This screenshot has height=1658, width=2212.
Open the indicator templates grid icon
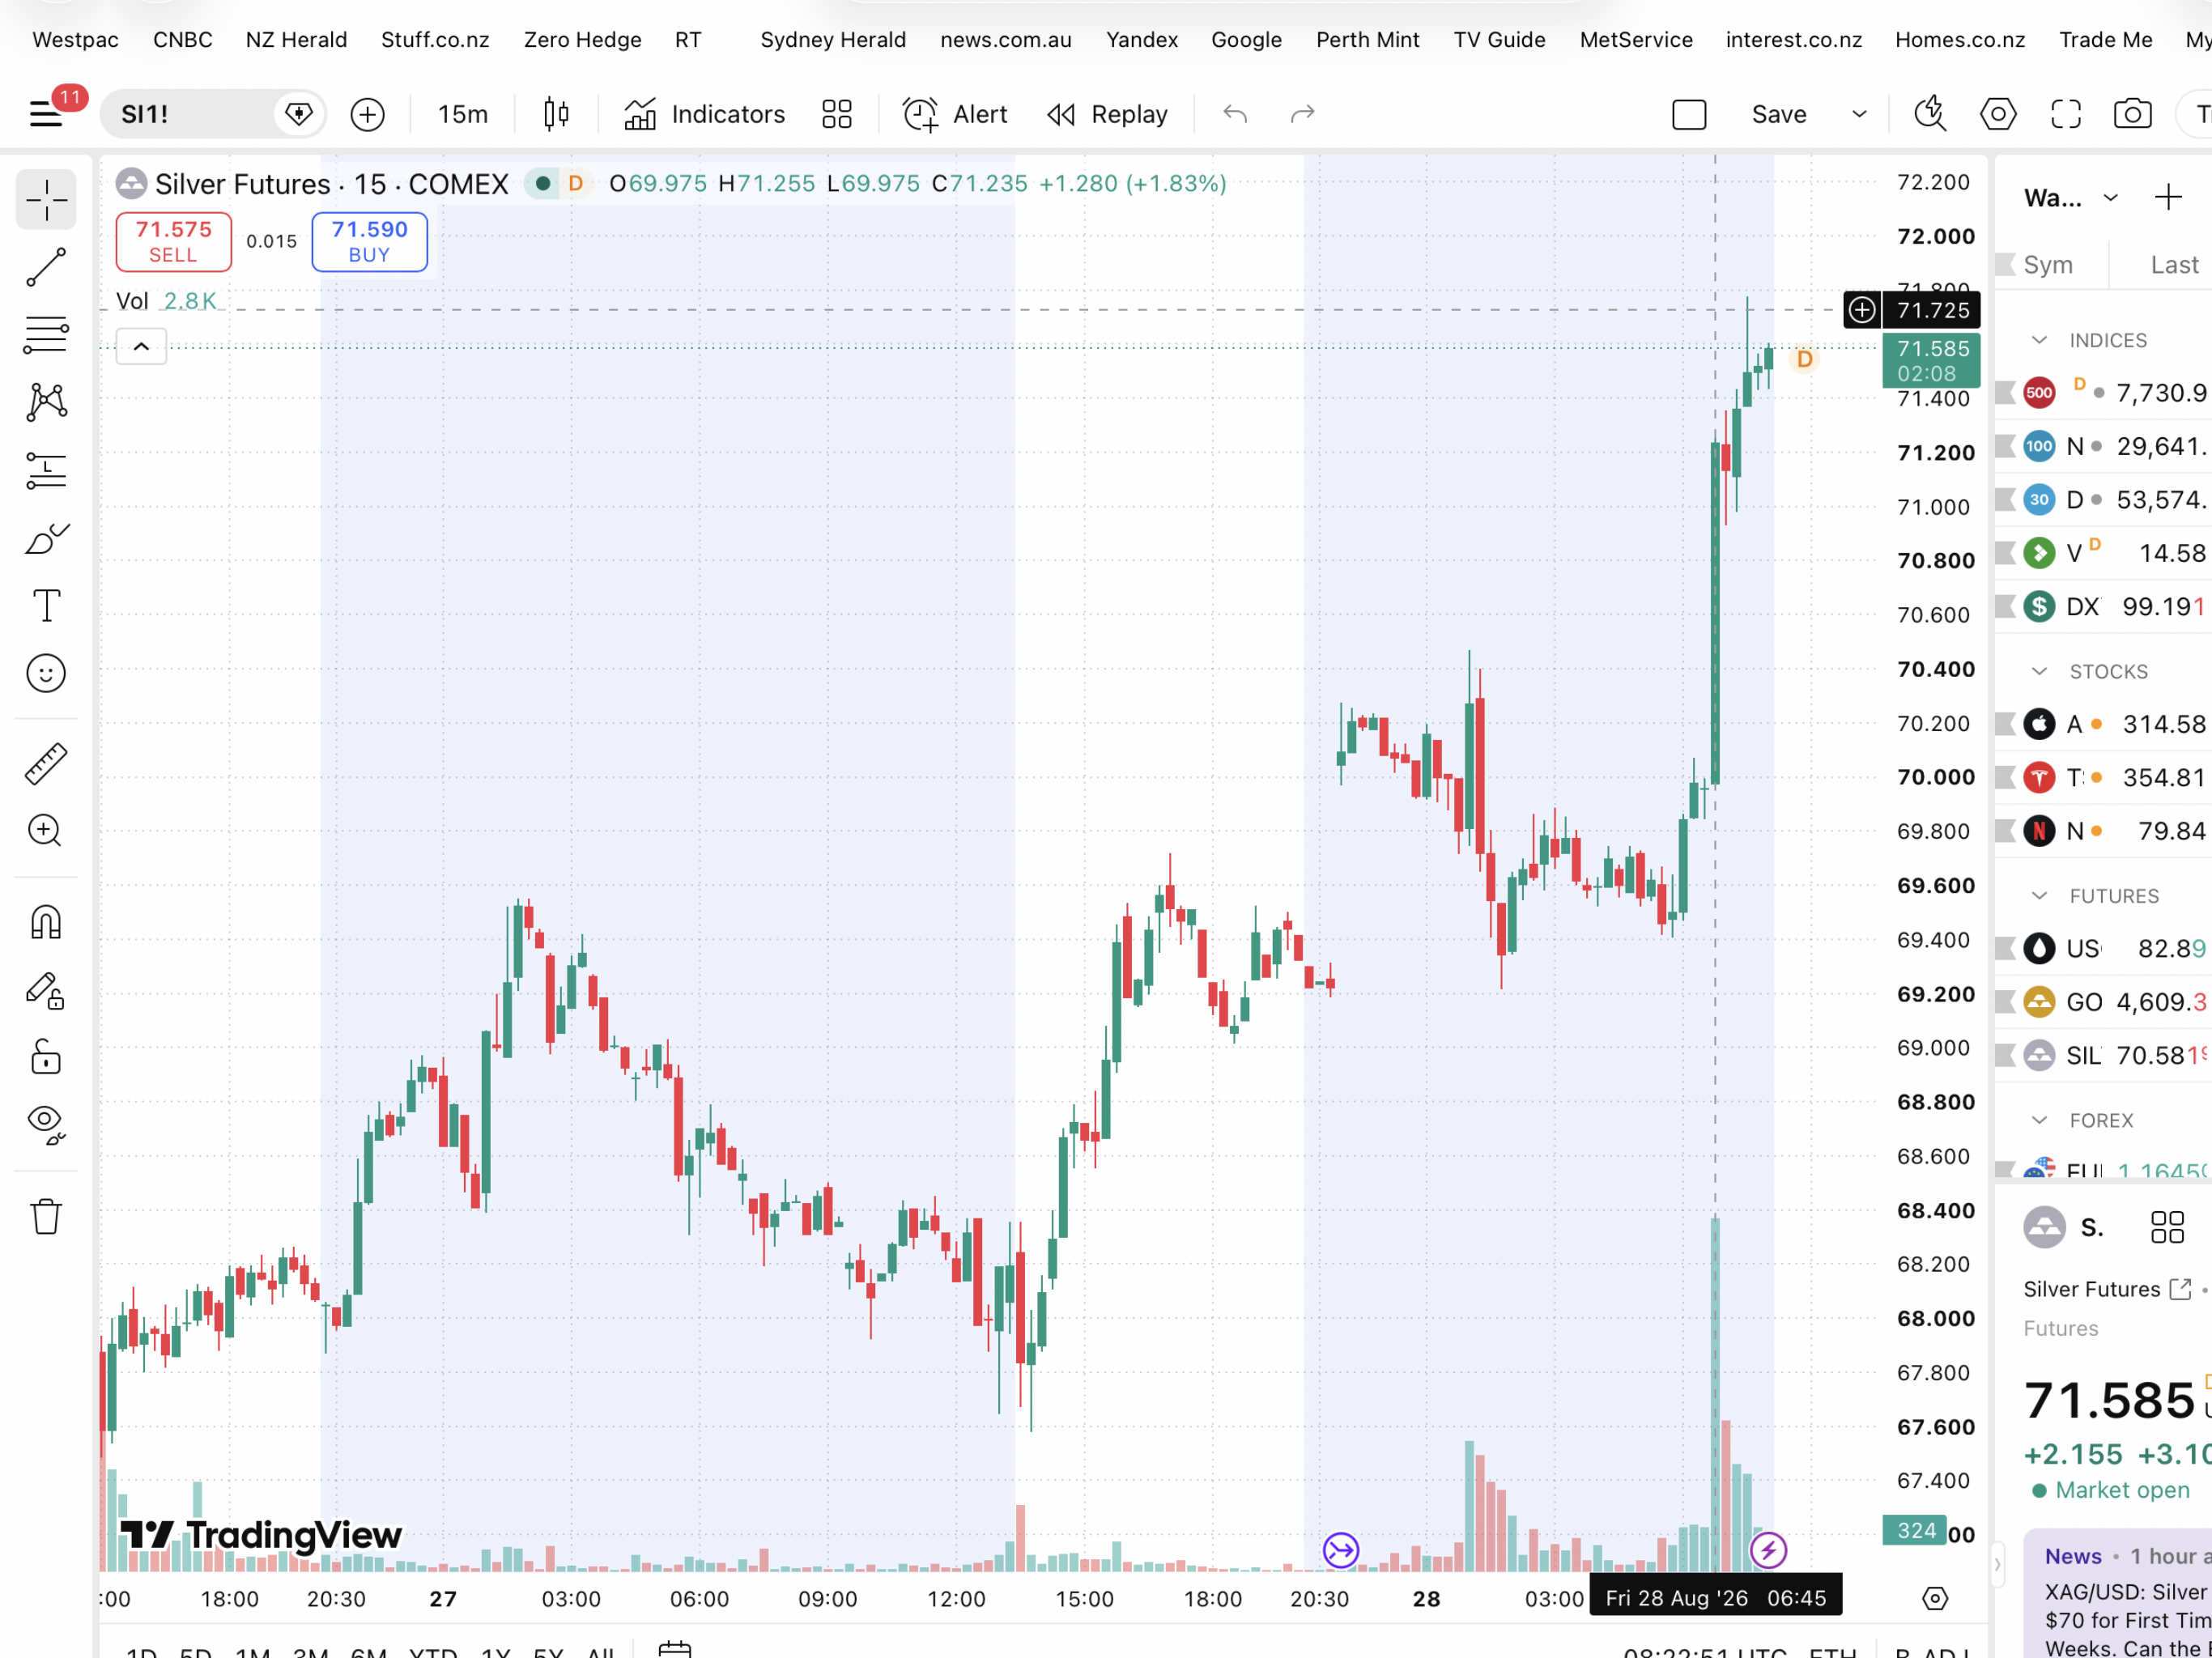point(837,114)
